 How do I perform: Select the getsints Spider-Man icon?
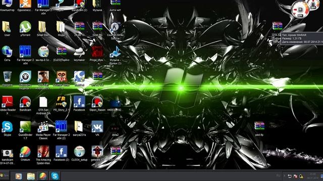[97, 152]
